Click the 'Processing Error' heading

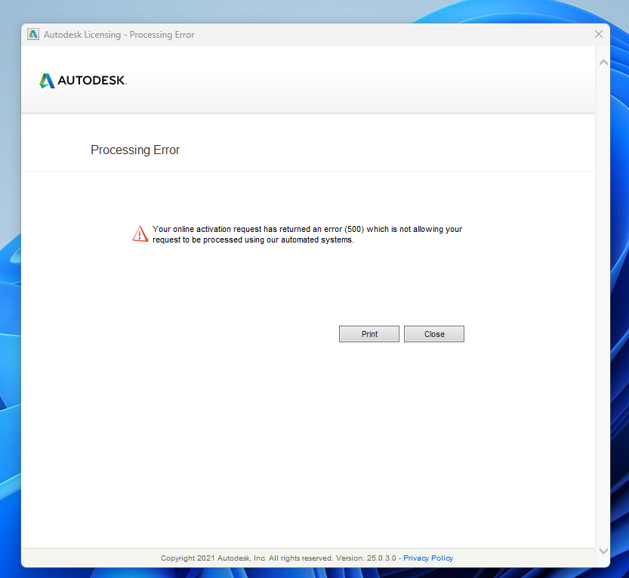click(x=135, y=150)
